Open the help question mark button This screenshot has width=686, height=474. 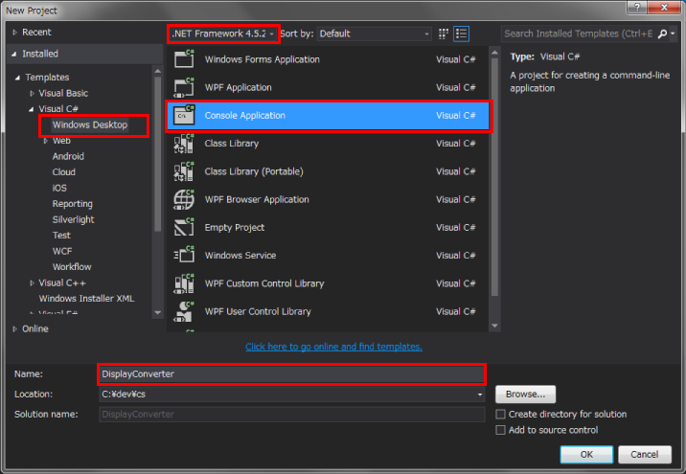click(637, 8)
